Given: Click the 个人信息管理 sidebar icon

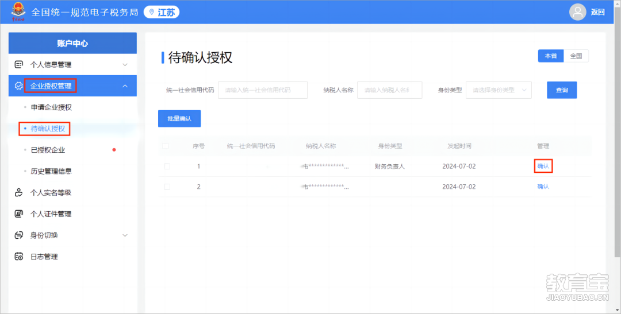Looking at the screenshot, I should click(x=18, y=64).
